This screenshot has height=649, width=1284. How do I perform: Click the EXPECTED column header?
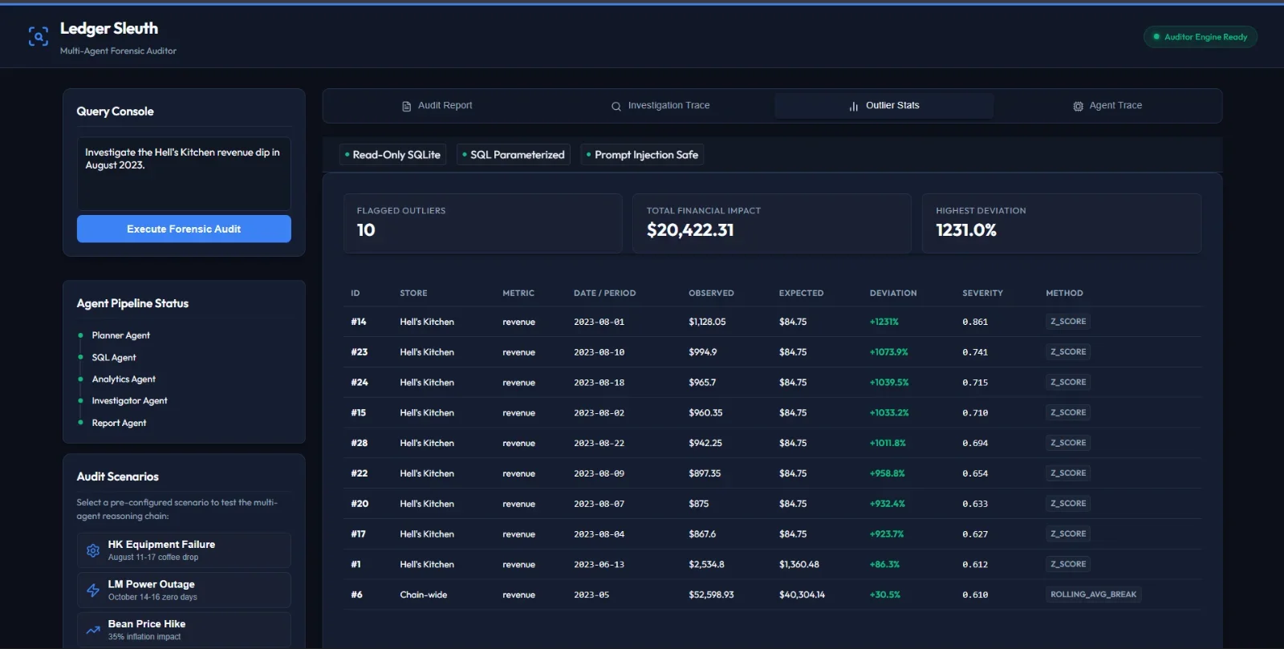point(801,294)
